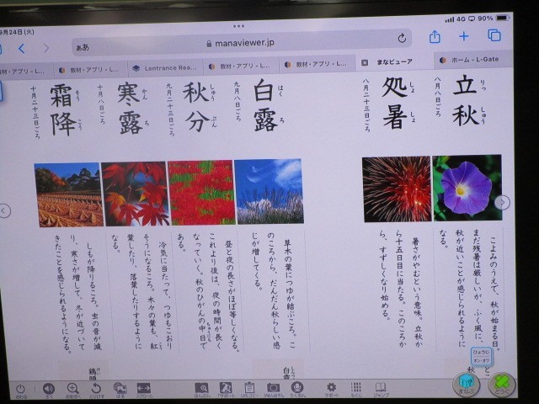Screen dimensions: 539x404
Task: Close the まなビューア tab
Action: tap(365, 62)
